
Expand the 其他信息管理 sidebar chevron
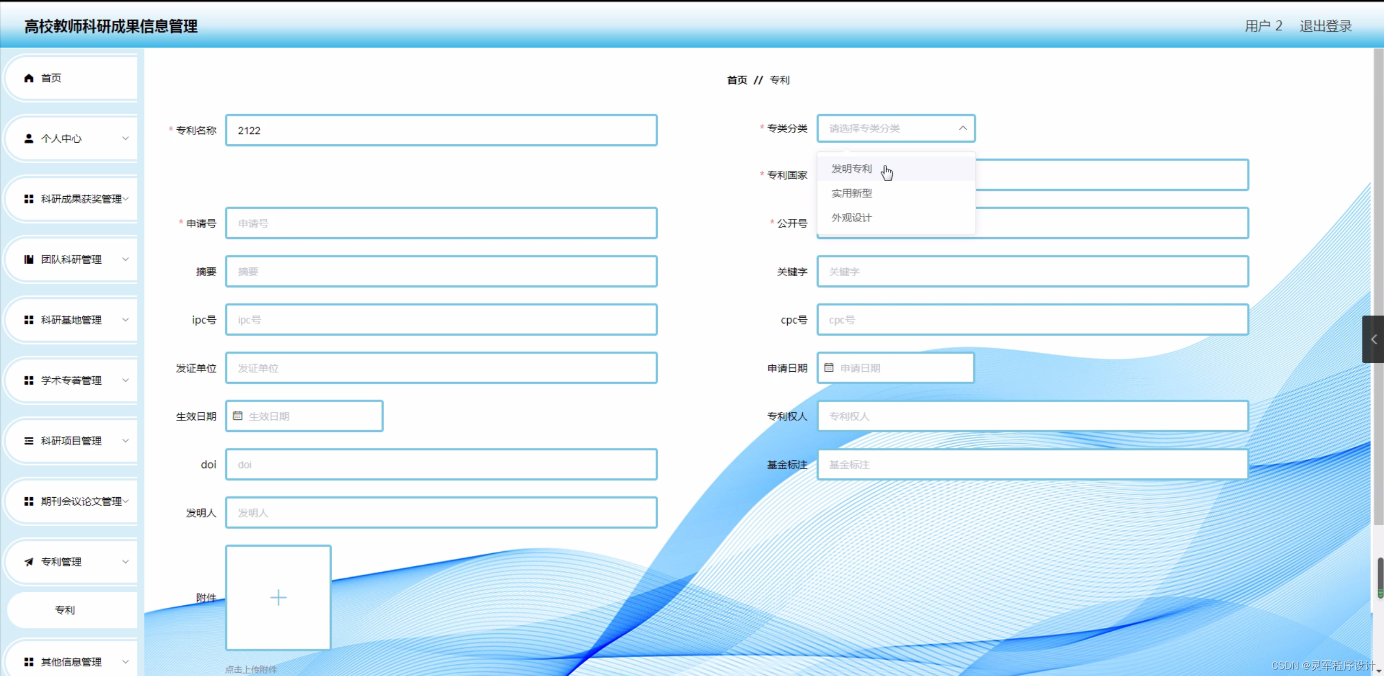[x=126, y=662]
